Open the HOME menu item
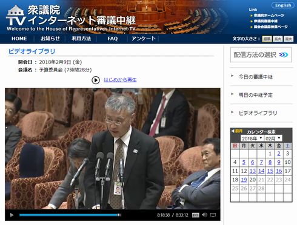297x225 pixels. pyautogui.click(x=19, y=39)
